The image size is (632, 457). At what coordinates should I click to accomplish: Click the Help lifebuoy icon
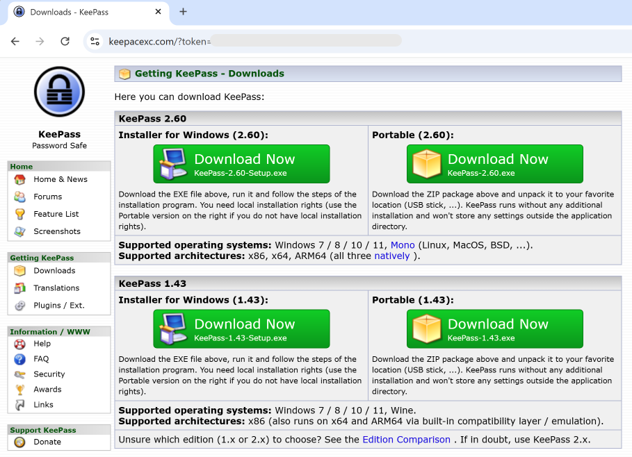point(20,344)
